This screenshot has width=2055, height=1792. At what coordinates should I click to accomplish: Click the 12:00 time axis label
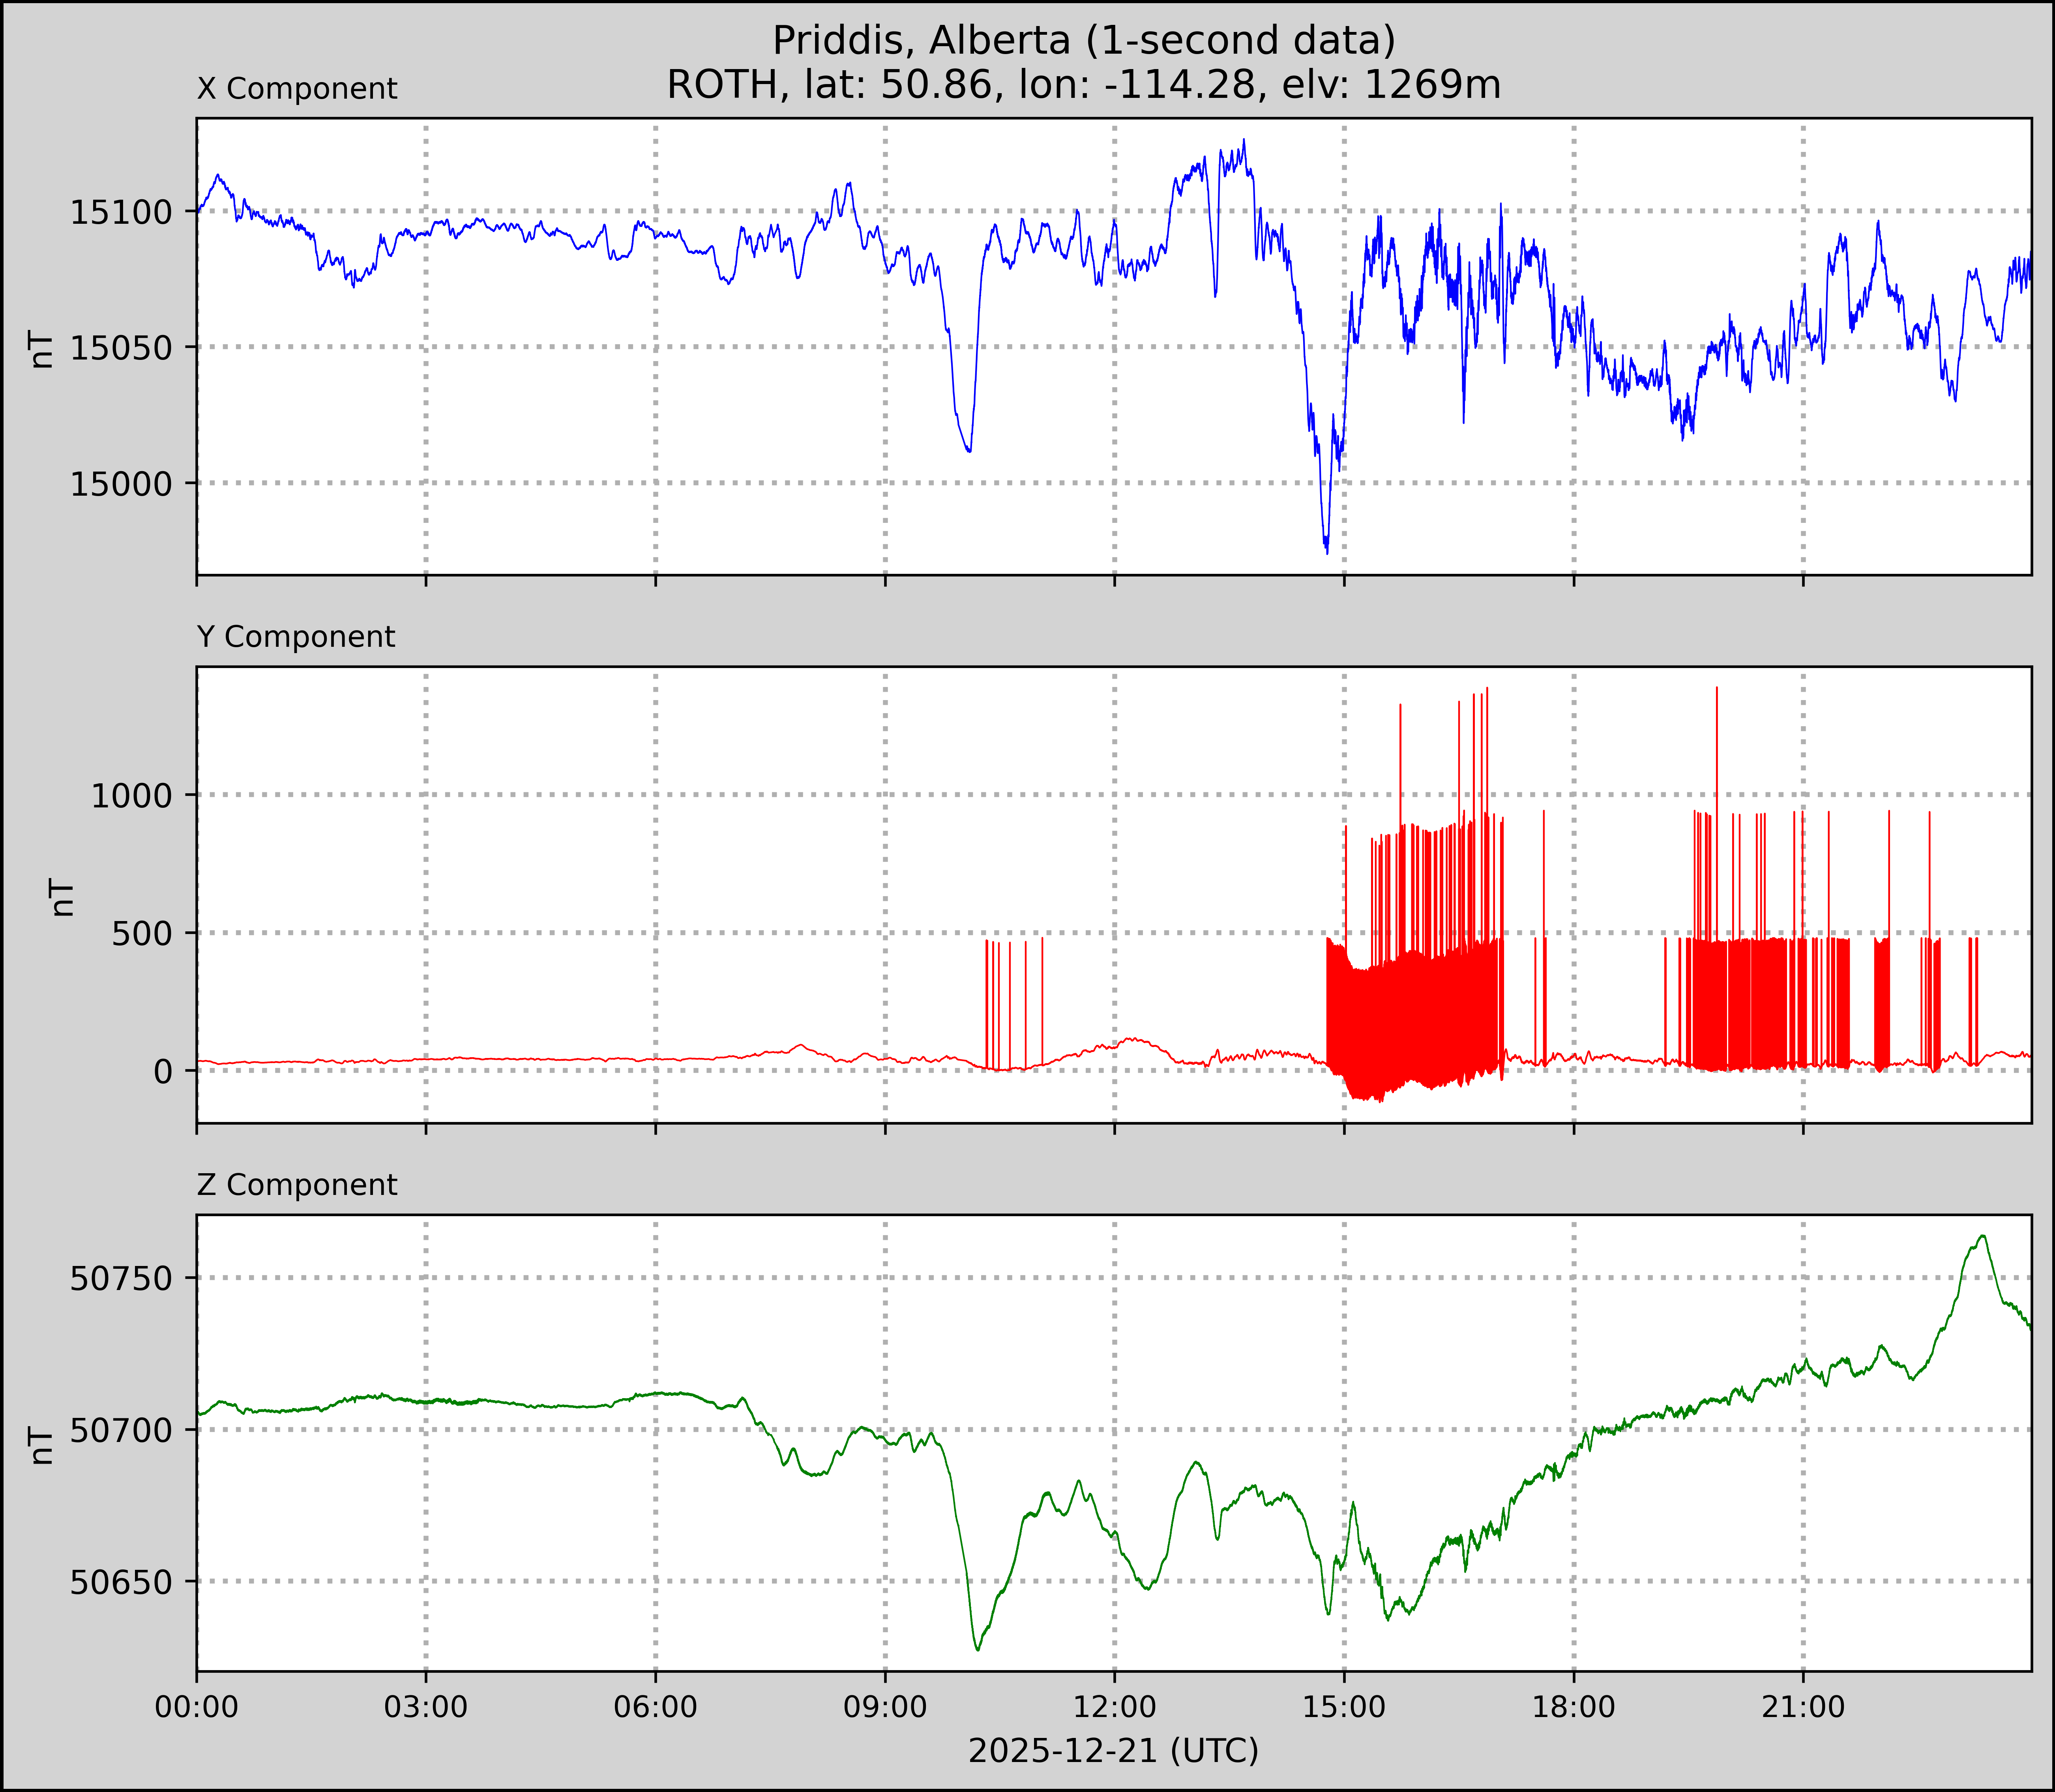point(1114,1707)
